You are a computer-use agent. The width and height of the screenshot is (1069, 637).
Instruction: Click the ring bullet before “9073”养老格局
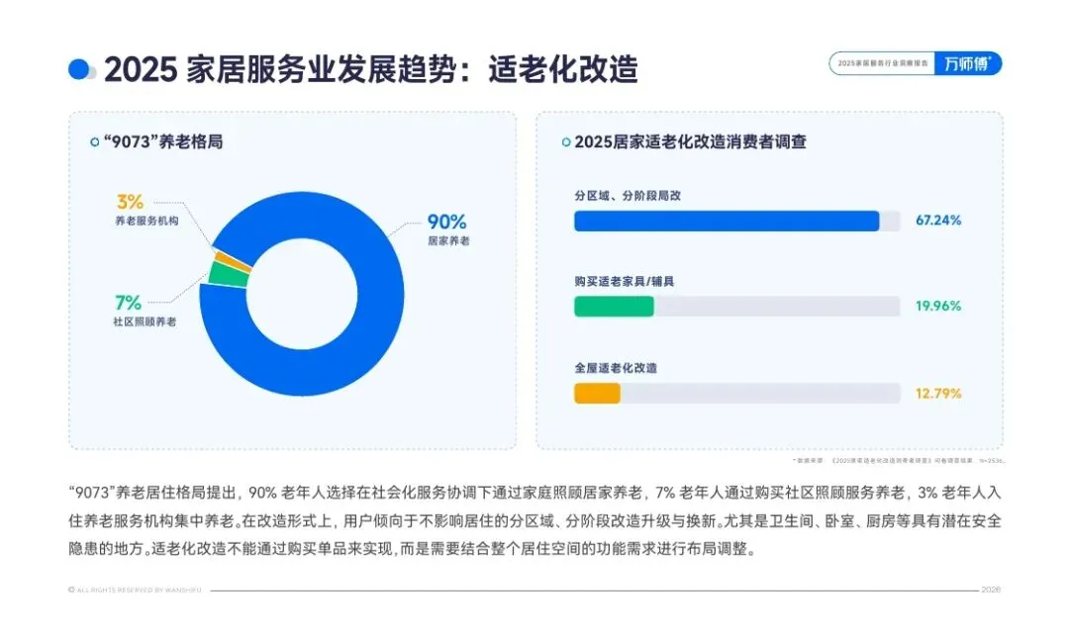tap(94, 142)
